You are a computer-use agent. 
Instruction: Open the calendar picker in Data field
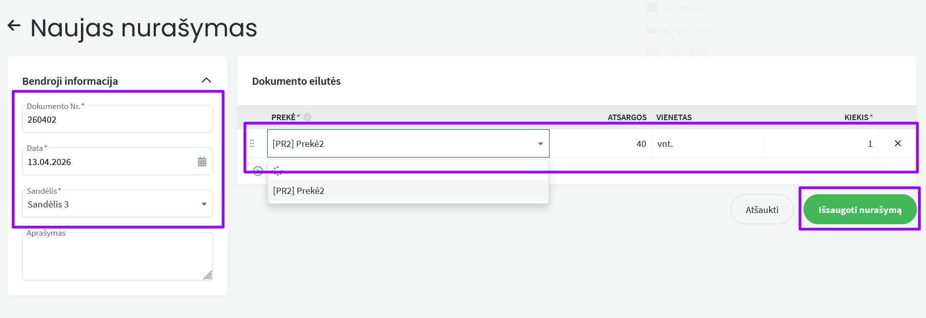(202, 162)
